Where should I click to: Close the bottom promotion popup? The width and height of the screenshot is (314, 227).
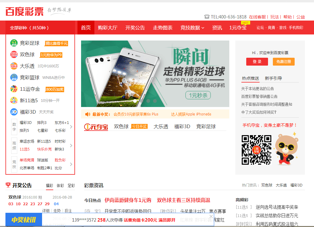pos(211,216)
